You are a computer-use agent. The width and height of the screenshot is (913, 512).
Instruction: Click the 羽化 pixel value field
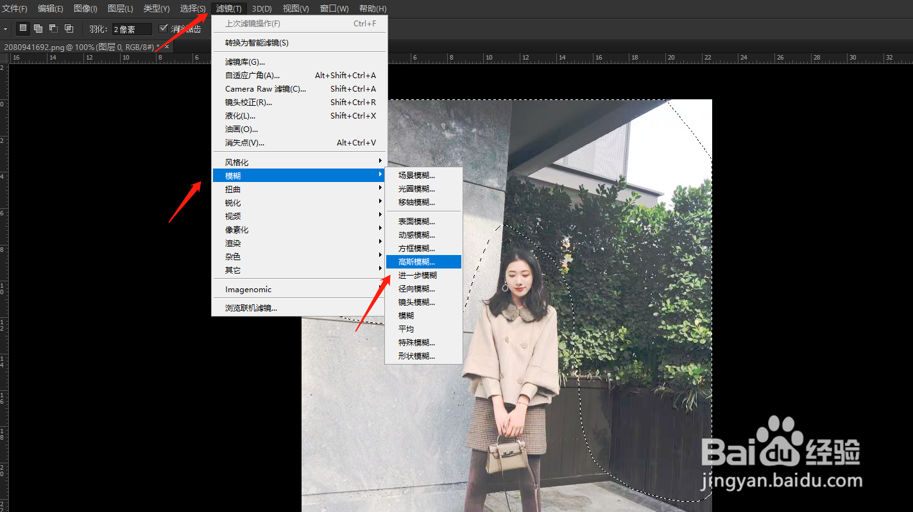pos(130,28)
